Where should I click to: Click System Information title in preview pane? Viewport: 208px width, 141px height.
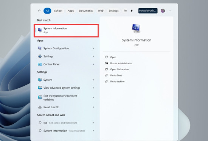click(137, 40)
